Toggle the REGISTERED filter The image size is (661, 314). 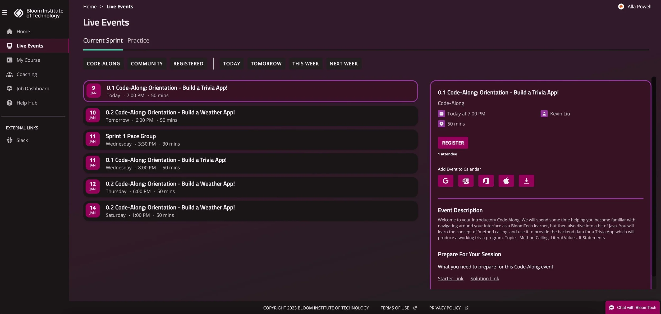pyautogui.click(x=188, y=64)
